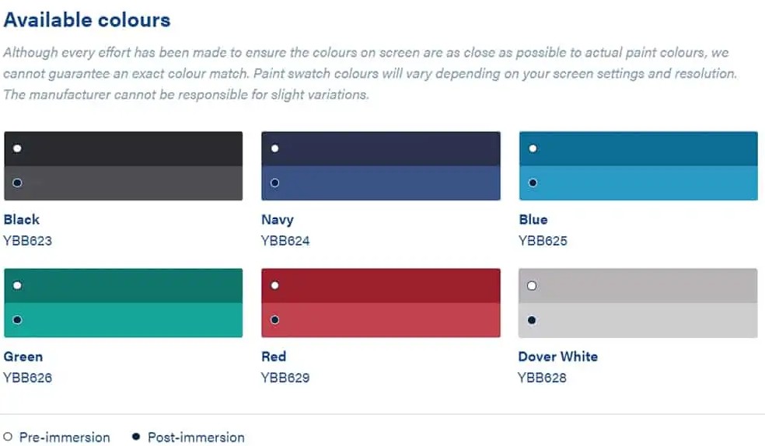765x446 pixels.
Task: Click the Navy colour name label
Action: tap(278, 220)
